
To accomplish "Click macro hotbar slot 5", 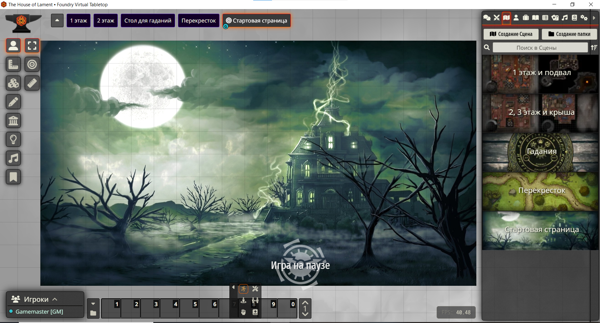I will pyautogui.click(x=189, y=309).
